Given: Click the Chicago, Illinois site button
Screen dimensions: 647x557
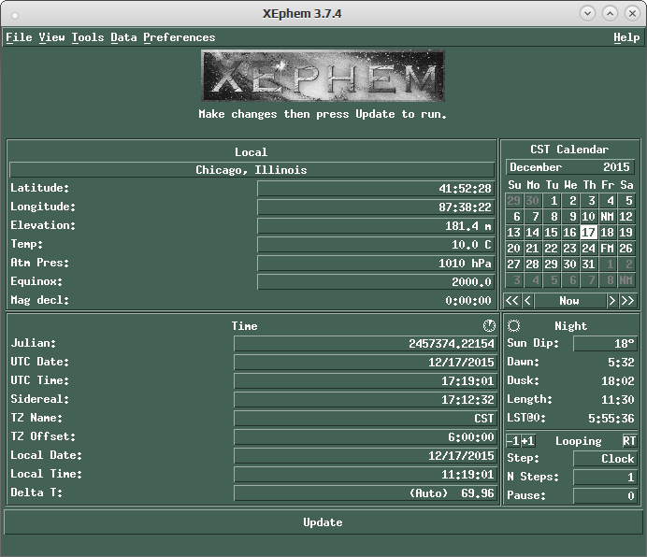Looking at the screenshot, I should 252,169.
